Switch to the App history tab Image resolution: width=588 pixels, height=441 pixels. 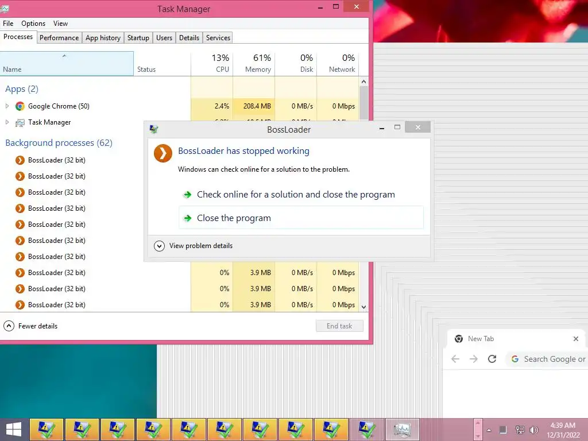pyautogui.click(x=103, y=37)
